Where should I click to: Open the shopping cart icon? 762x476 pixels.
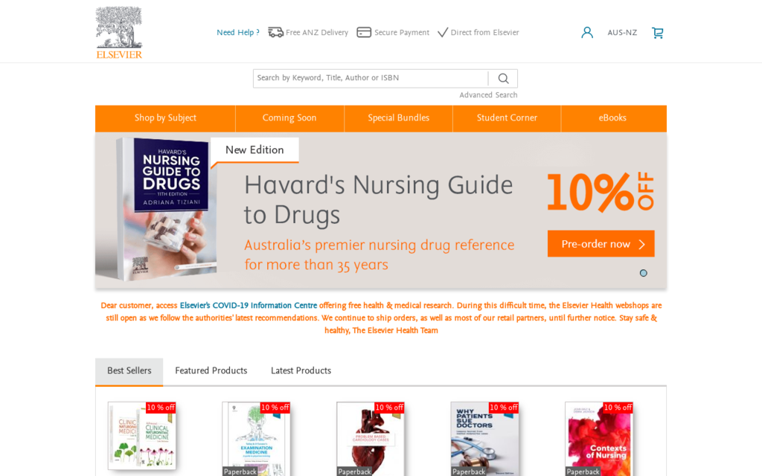tap(658, 33)
